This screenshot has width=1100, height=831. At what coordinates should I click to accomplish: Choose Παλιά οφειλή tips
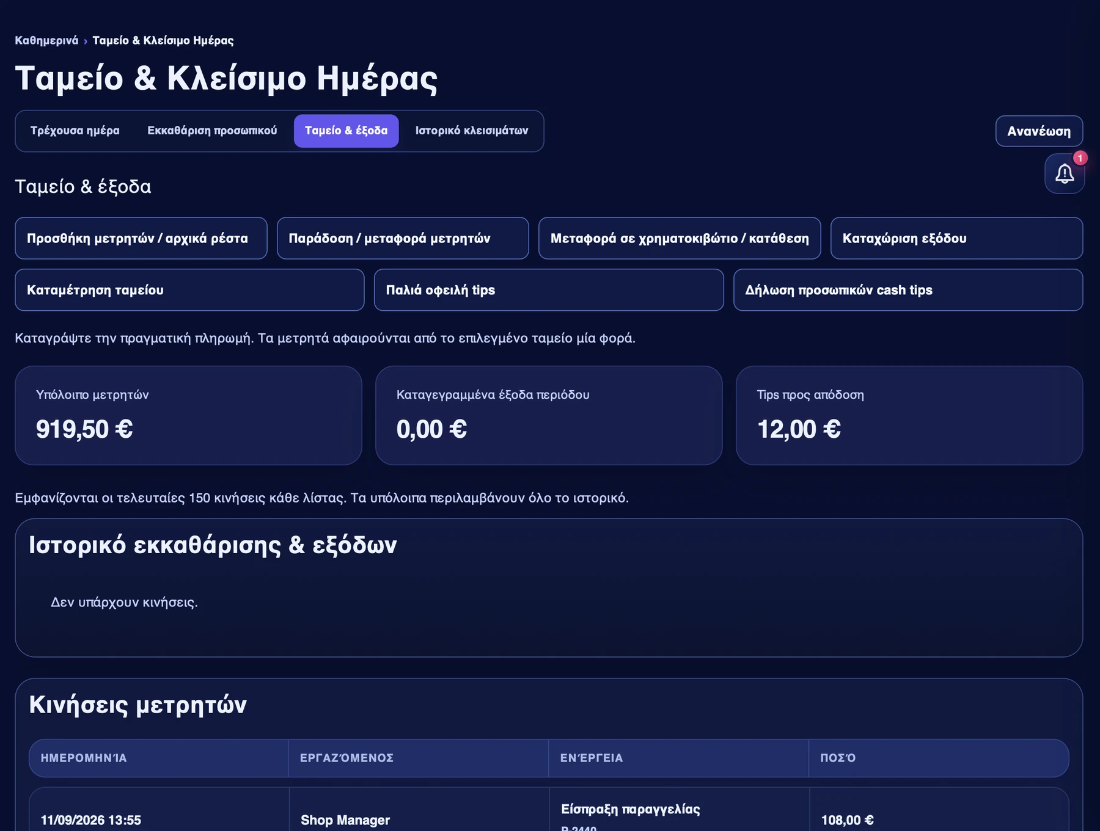tap(549, 290)
